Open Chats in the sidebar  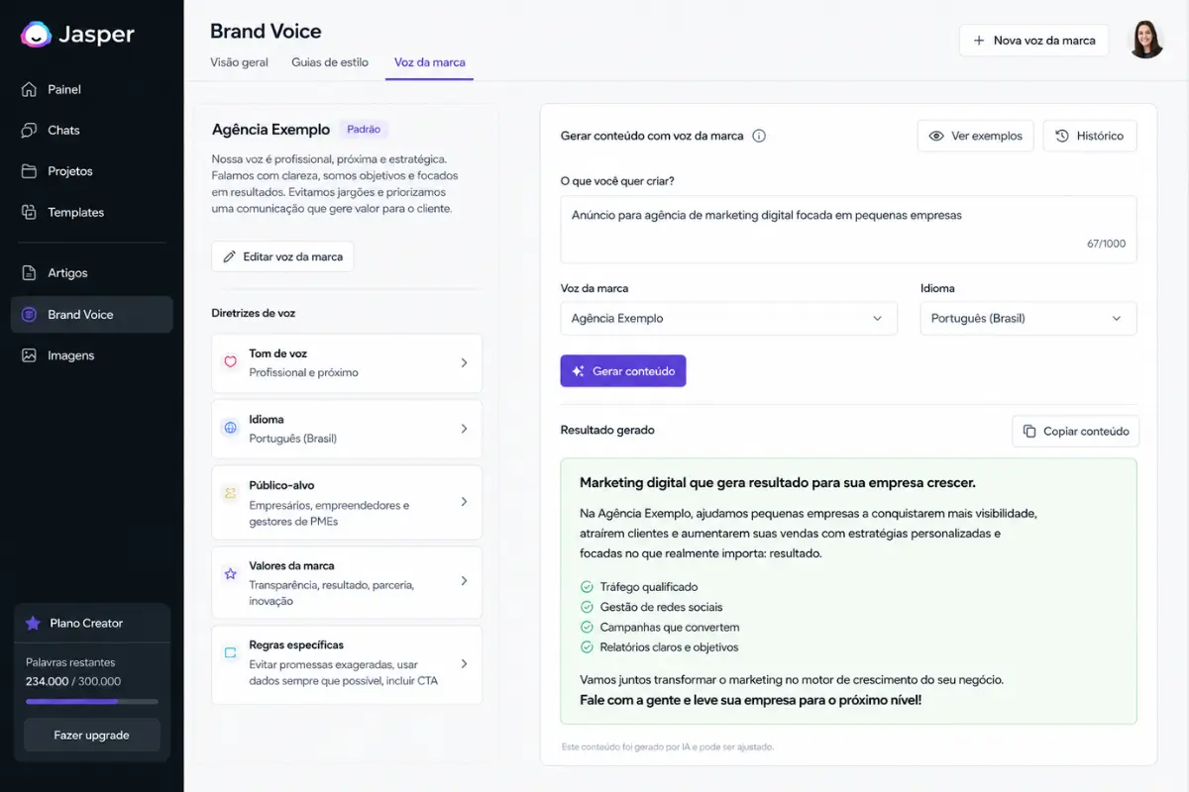pyautogui.click(x=91, y=130)
